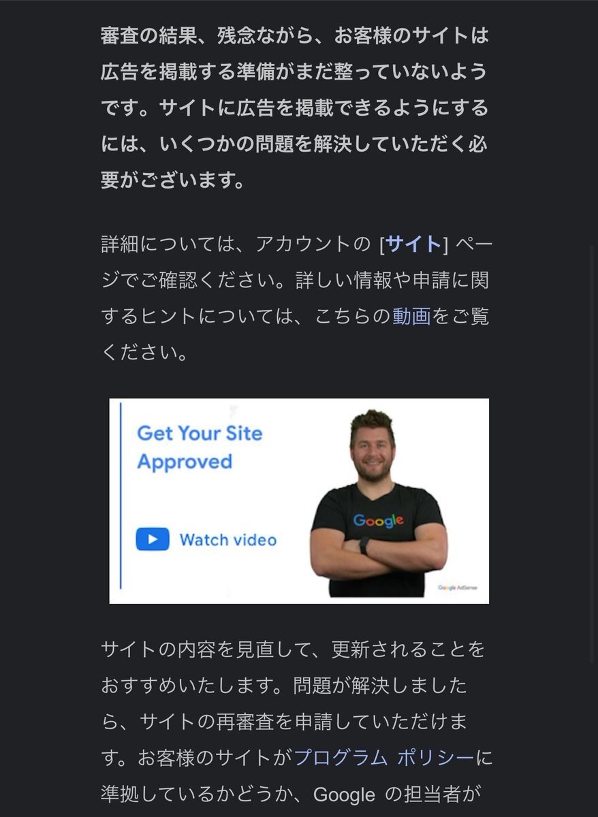This screenshot has height=817, width=598.
Task: Click the smartwatch on the man's wrist
Action: tap(365, 545)
